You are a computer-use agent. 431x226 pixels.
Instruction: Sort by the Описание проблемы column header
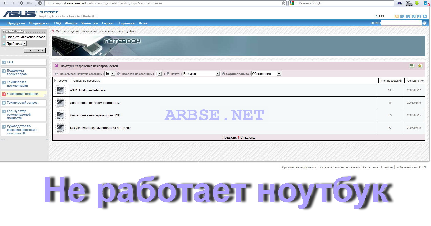click(x=87, y=81)
